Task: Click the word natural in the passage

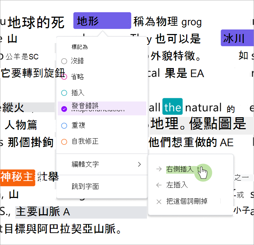Action: click(x=203, y=107)
